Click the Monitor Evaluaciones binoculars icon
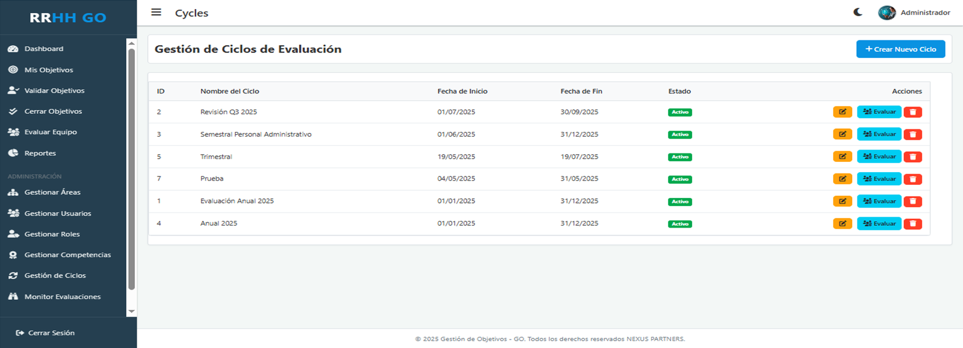Viewport: 963px width, 348px height. pyautogui.click(x=13, y=296)
